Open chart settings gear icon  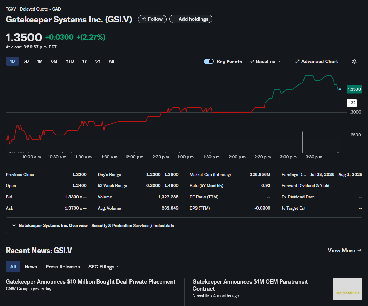pos(354,61)
